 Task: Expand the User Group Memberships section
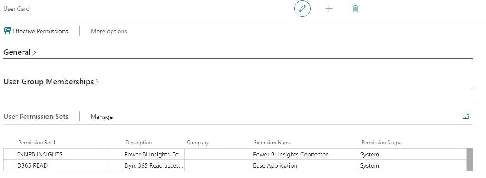tap(51, 82)
